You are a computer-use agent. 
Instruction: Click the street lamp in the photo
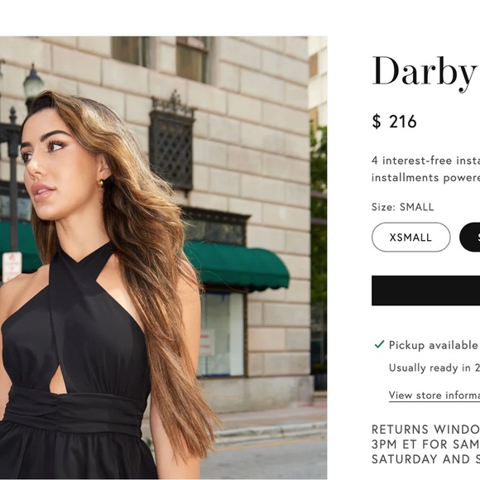tap(33, 85)
